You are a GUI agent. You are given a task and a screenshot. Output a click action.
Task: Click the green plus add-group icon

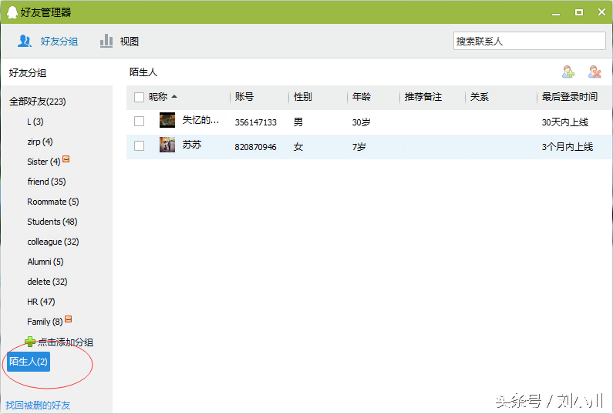coord(30,342)
